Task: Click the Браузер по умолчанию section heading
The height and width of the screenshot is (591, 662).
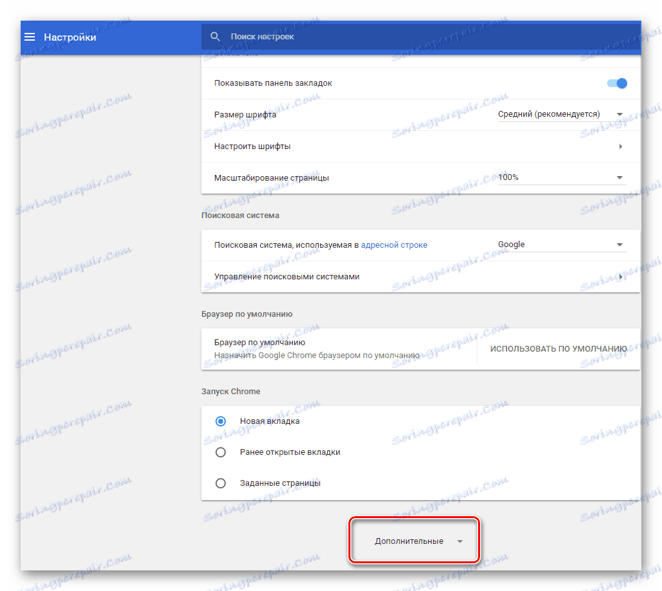Action: 247,314
